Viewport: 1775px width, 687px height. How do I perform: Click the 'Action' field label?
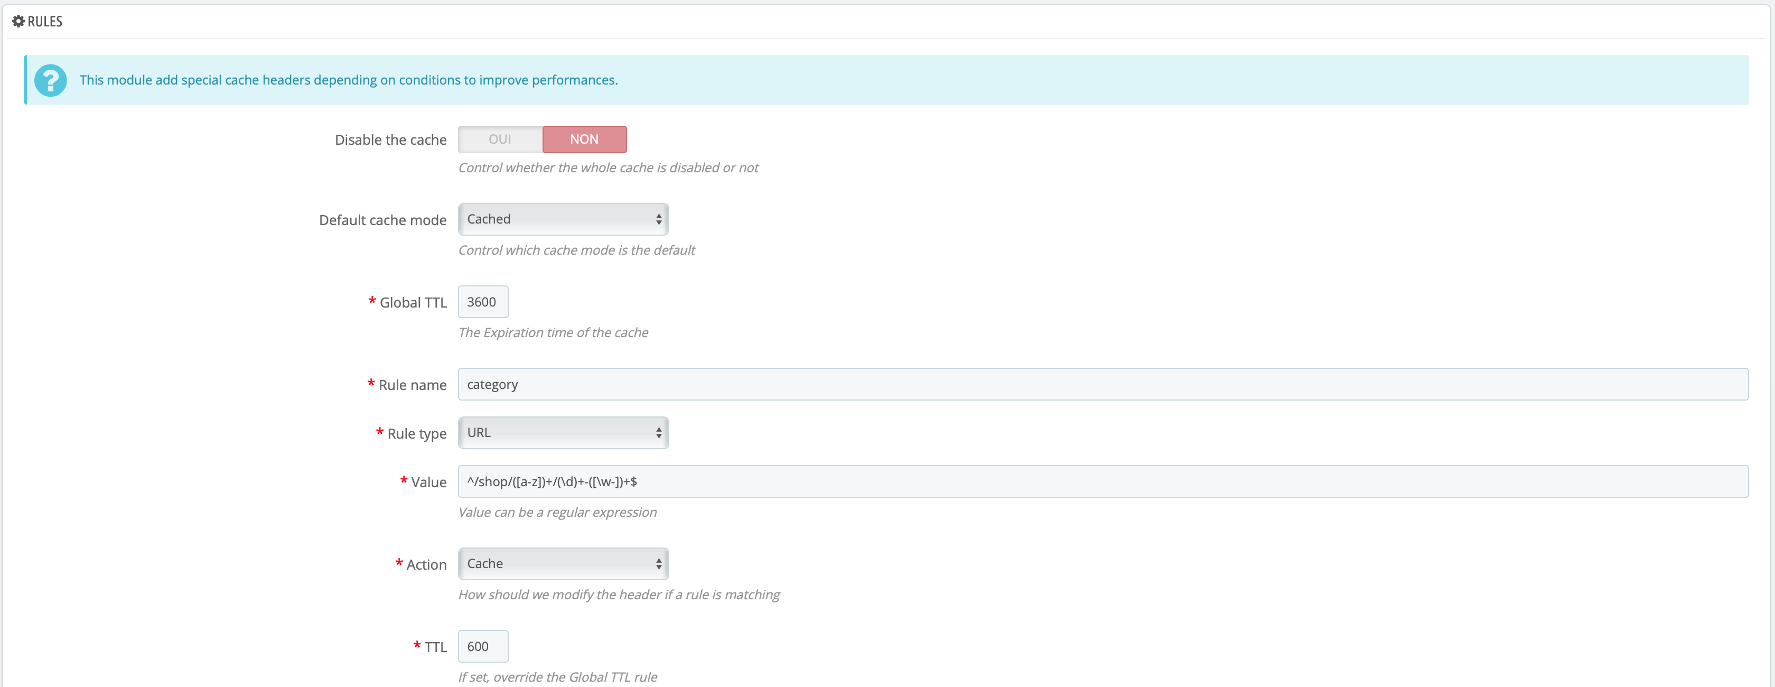click(x=426, y=565)
